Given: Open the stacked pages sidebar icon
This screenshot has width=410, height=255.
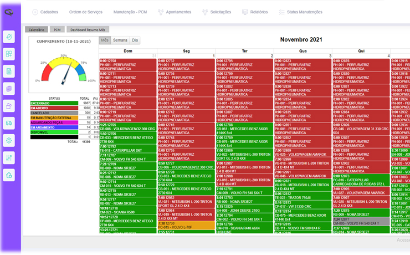Looking at the screenshot, I should pyautogui.click(x=9, y=89).
